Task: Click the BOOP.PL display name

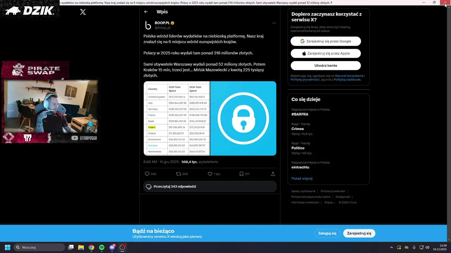Action: tap(162, 23)
